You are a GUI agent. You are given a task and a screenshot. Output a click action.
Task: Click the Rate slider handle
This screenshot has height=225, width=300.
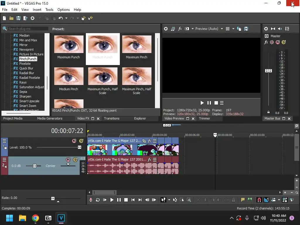point(53,198)
